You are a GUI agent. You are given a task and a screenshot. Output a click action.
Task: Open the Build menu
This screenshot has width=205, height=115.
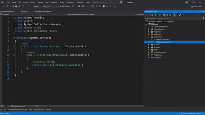[x=33, y=2]
